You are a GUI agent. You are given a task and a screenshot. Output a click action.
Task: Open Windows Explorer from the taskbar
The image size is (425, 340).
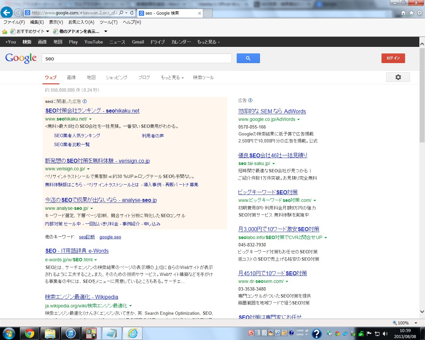click(x=50, y=333)
